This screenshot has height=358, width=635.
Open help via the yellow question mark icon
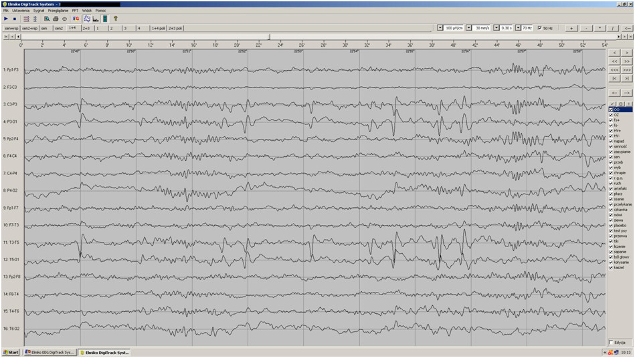[x=115, y=19]
